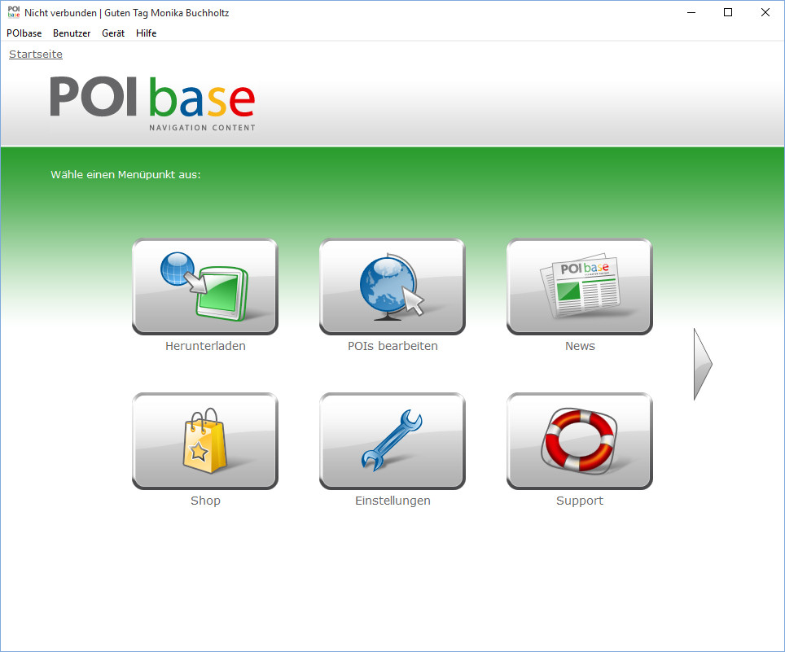Click the POIs bearbeiten globe icon
785x652 pixels.
pos(392,287)
